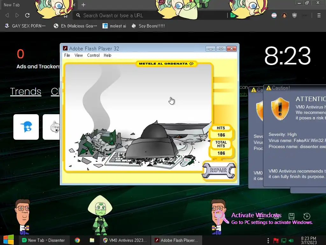Click the large 8:23 clock
Viewport: 326px width, 245px height.
pyautogui.click(x=287, y=56)
